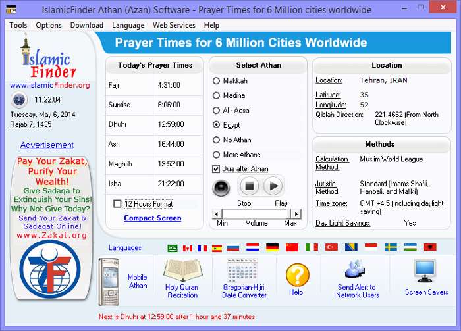Choose the No Athan radio button
The width and height of the screenshot is (461, 331).
click(x=216, y=140)
